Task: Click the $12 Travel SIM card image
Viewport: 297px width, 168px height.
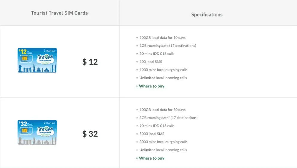Action: pos(37,60)
